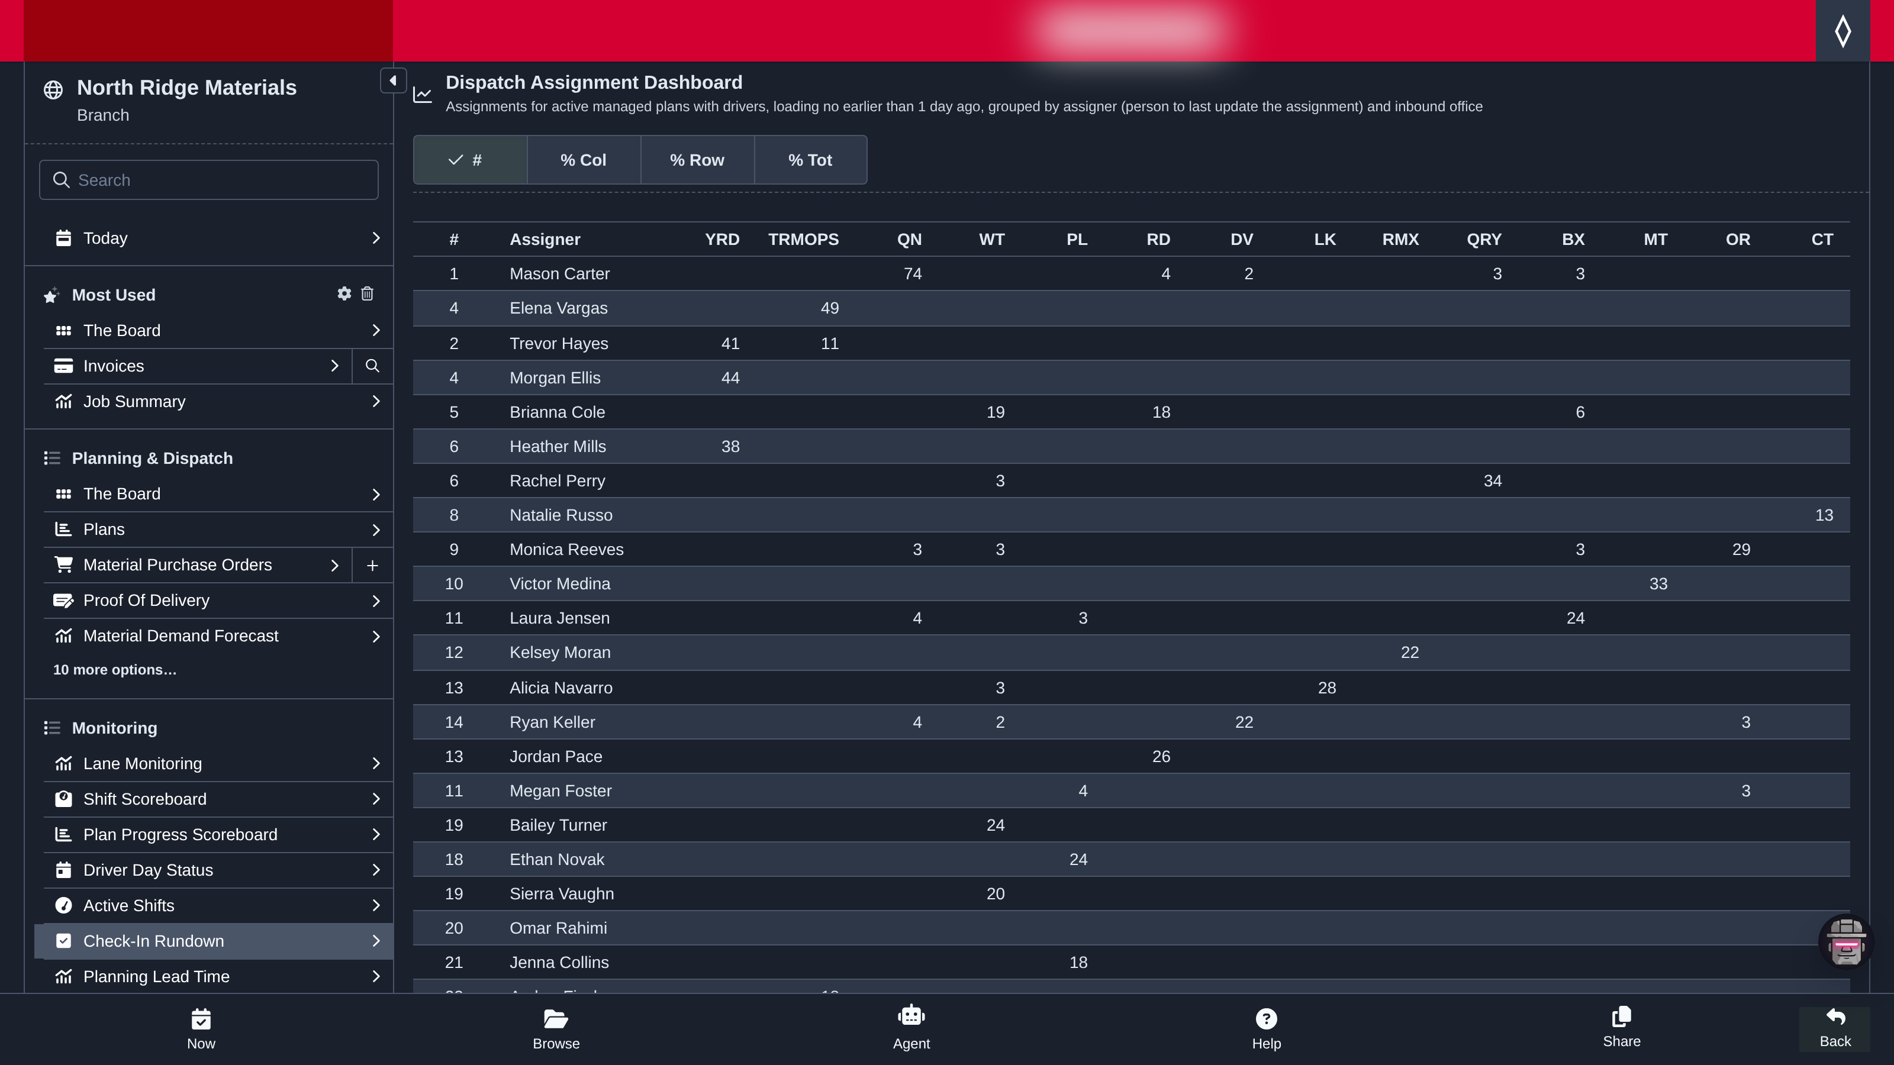Click the Most Used star icon
1894x1065 pixels.
coord(51,295)
